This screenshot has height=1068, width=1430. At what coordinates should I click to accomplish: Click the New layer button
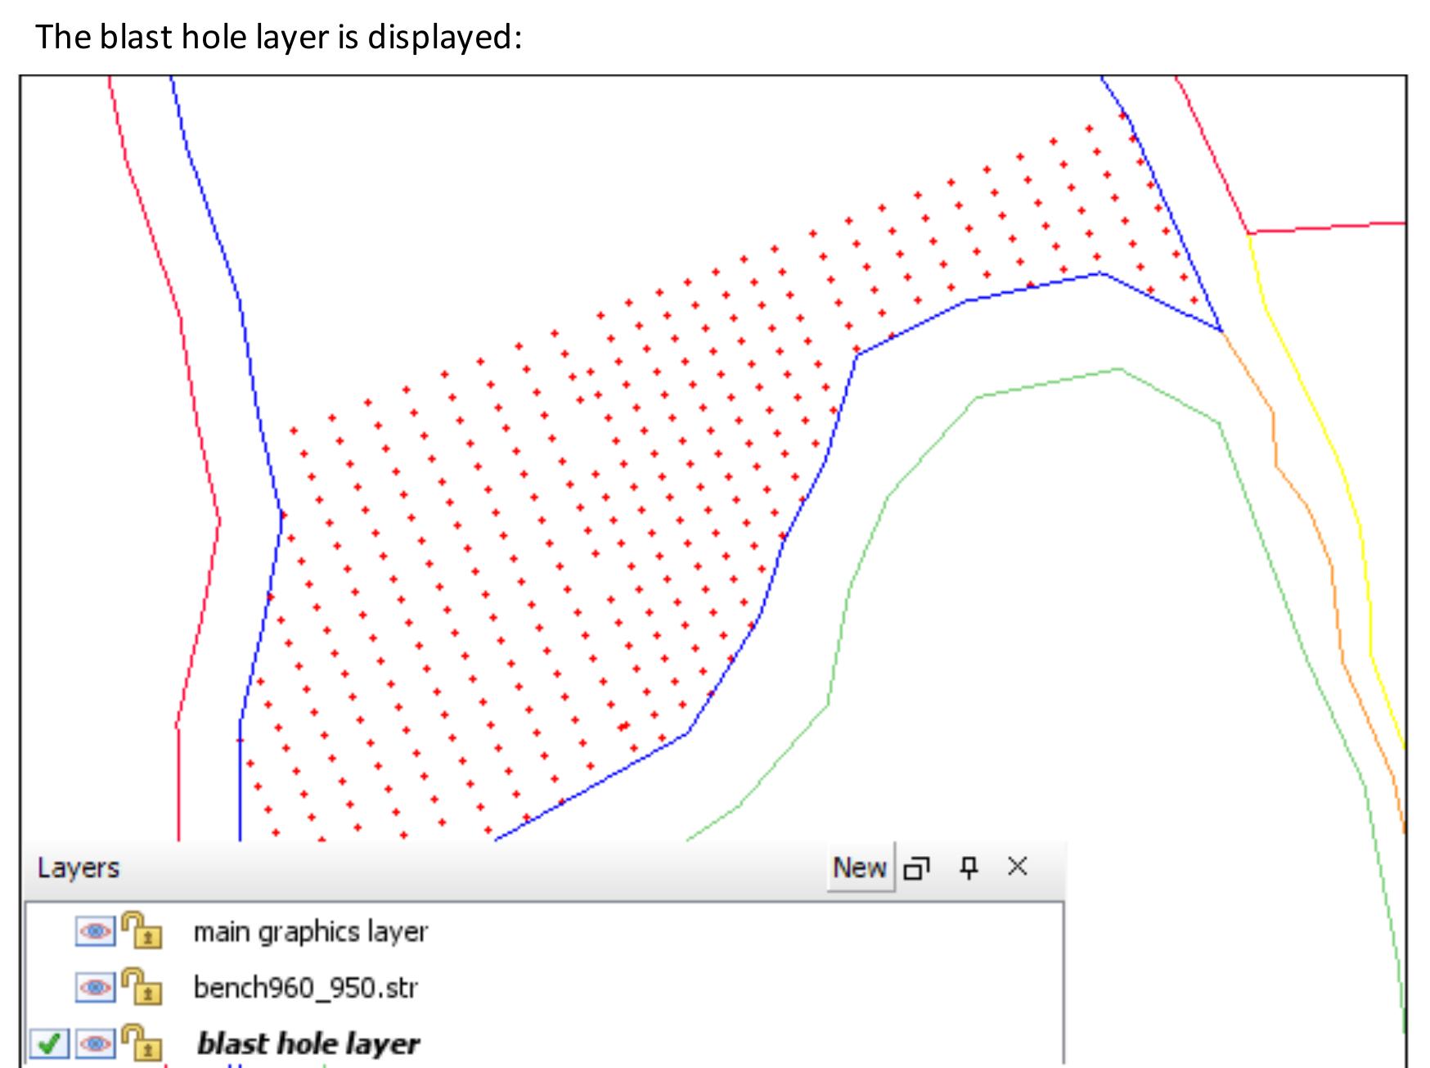(x=860, y=867)
